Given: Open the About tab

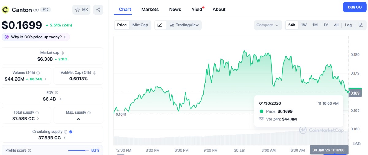Looking at the screenshot, I should (219, 9).
